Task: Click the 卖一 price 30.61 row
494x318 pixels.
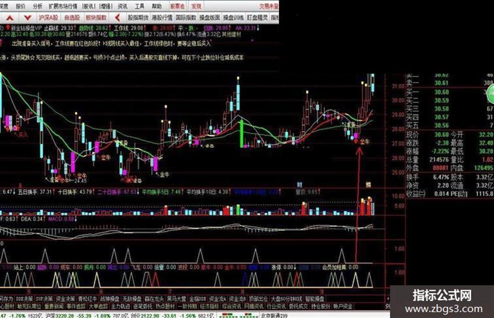Action: [441, 84]
